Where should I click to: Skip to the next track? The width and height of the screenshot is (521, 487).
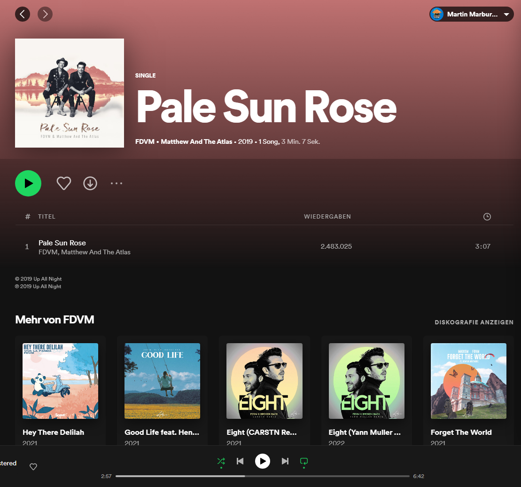tap(285, 462)
